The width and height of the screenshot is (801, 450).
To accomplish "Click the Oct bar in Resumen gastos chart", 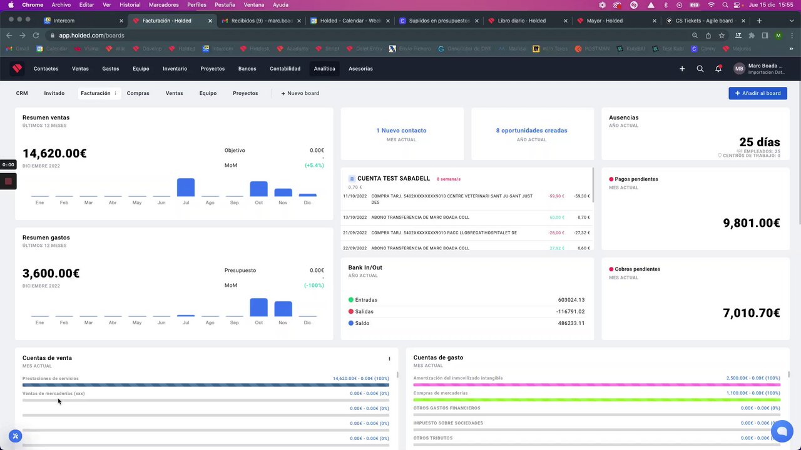I will pos(258,307).
